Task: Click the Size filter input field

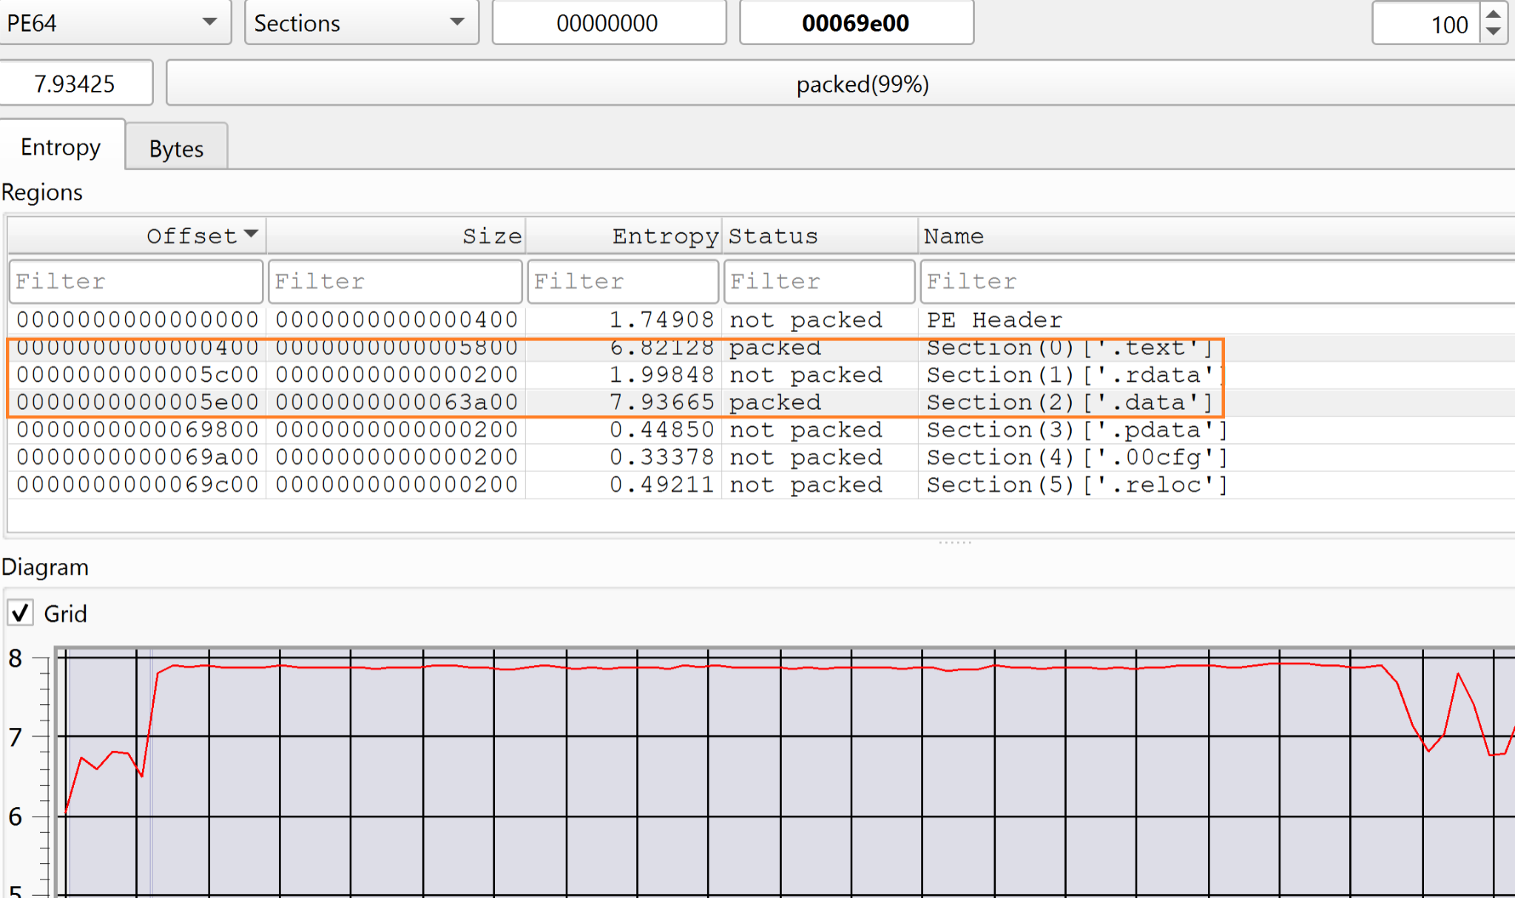Action: (395, 281)
